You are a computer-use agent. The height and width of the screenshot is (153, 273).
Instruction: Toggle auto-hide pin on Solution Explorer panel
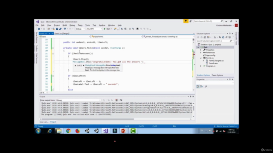coord(230,34)
